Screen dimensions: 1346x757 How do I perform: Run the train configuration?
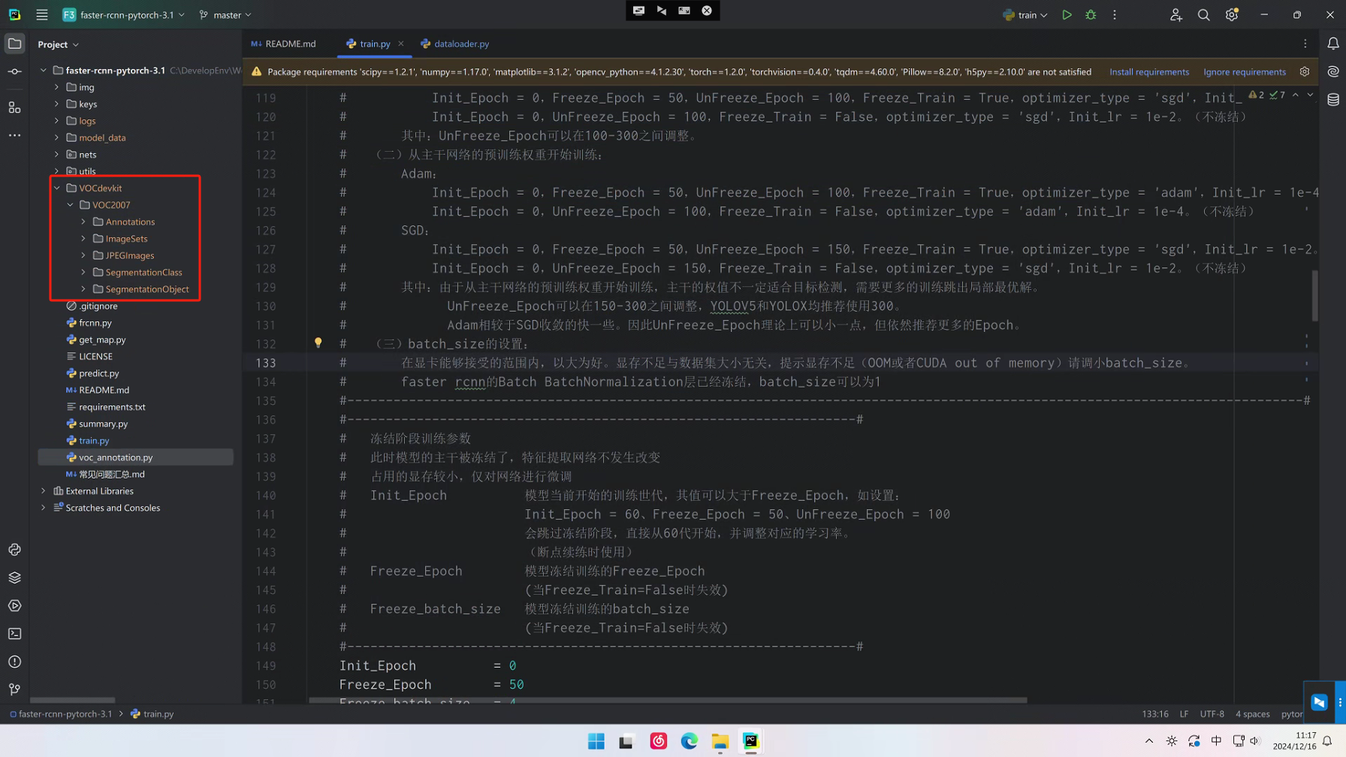click(1067, 15)
